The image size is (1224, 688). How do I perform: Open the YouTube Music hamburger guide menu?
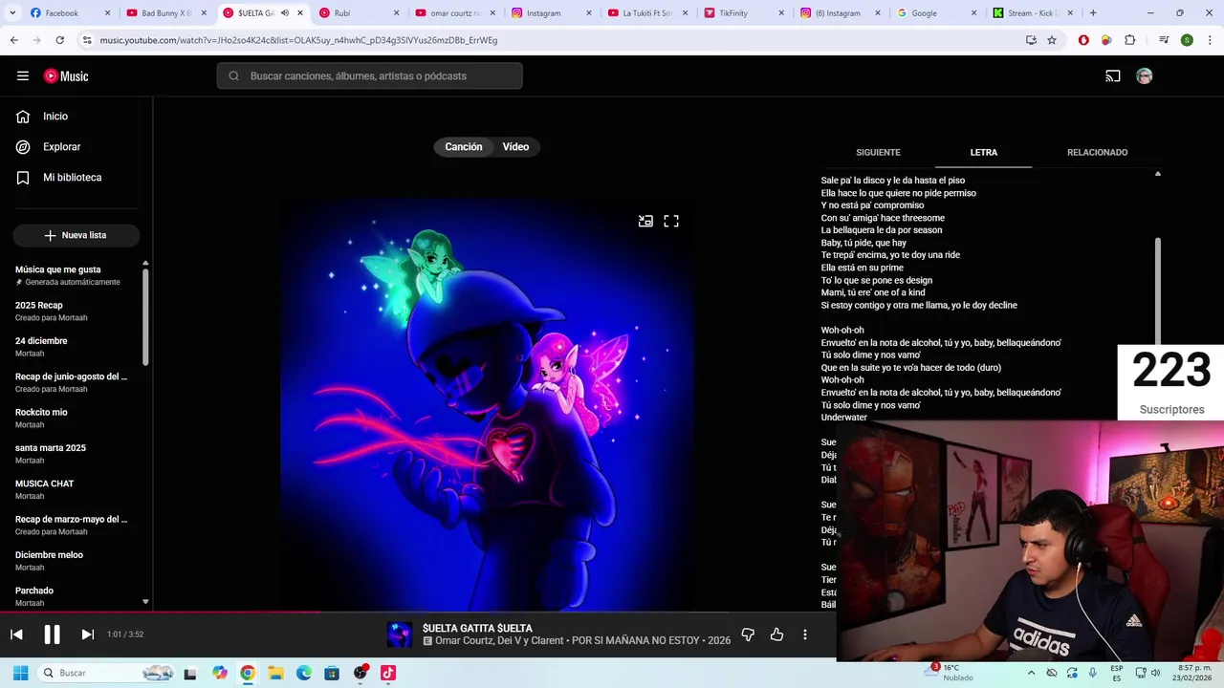click(x=22, y=75)
